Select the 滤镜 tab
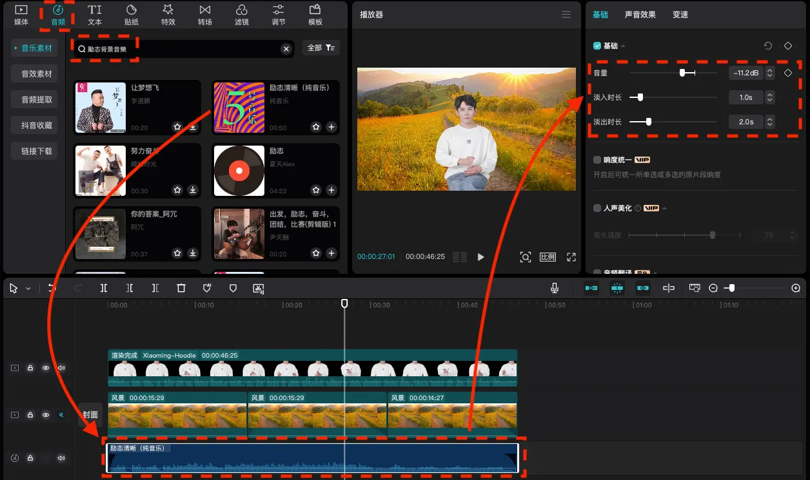The height and width of the screenshot is (480, 810). click(242, 15)
